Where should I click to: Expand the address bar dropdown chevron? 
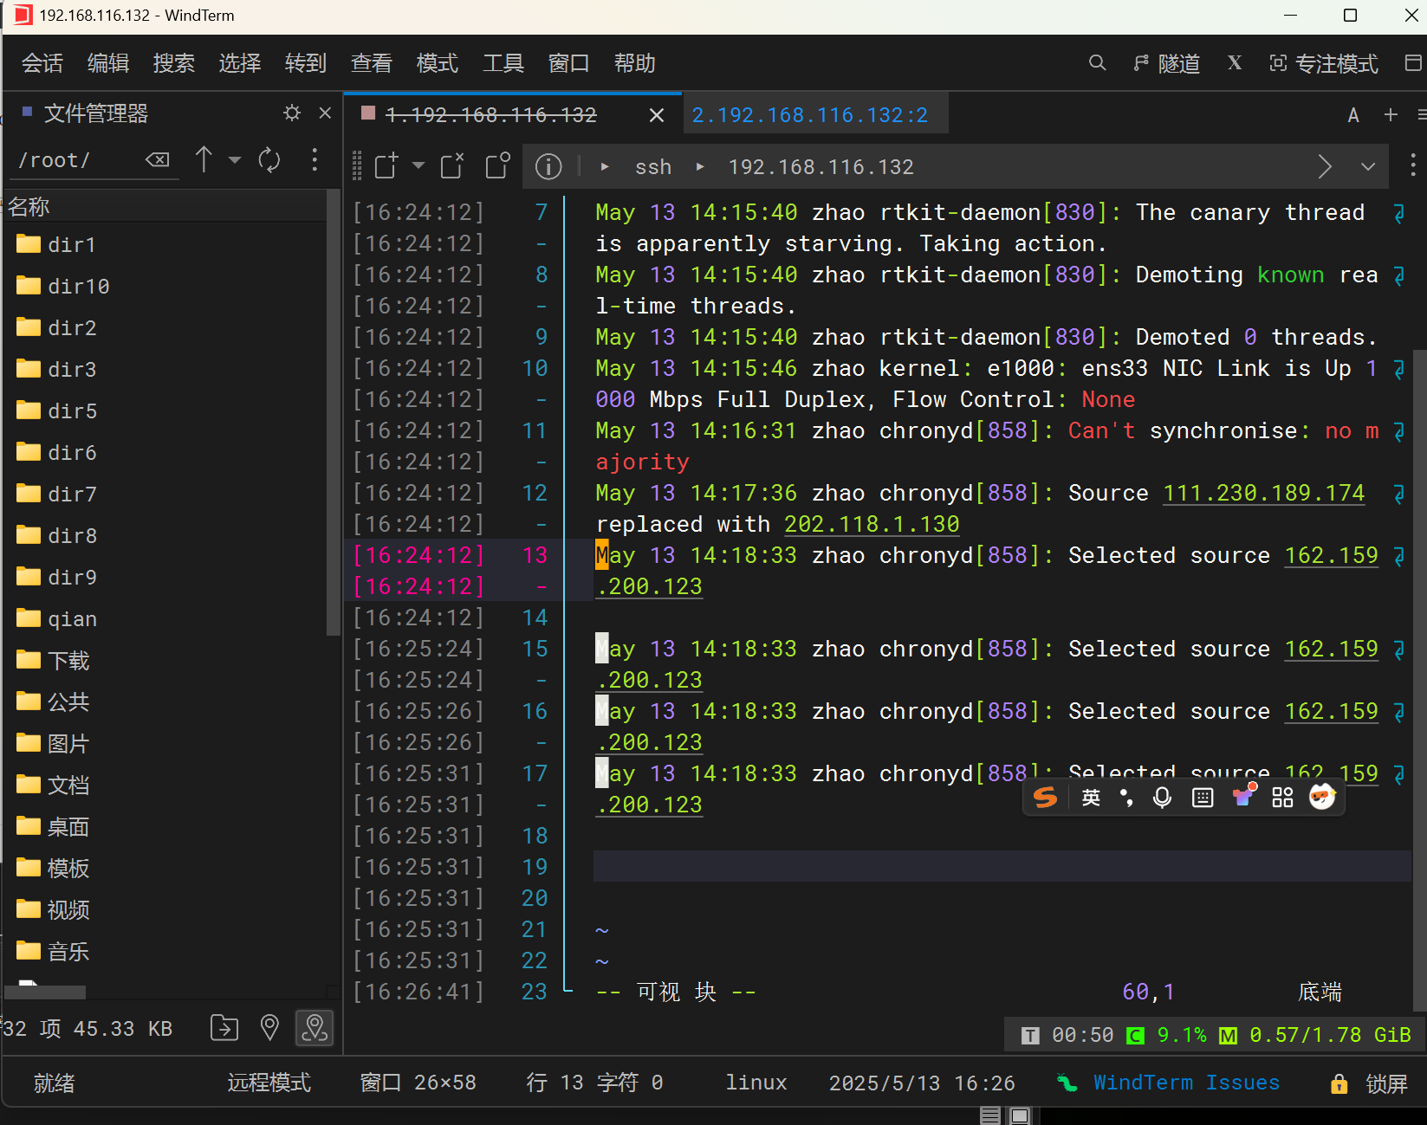1368,166
